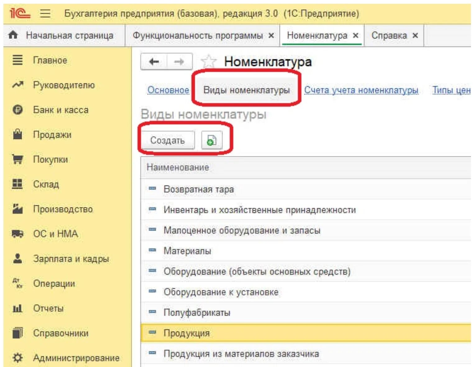475x367 pixels.
Task: Click the Зарплата и кадры person icon
Action: click(17, 259)
